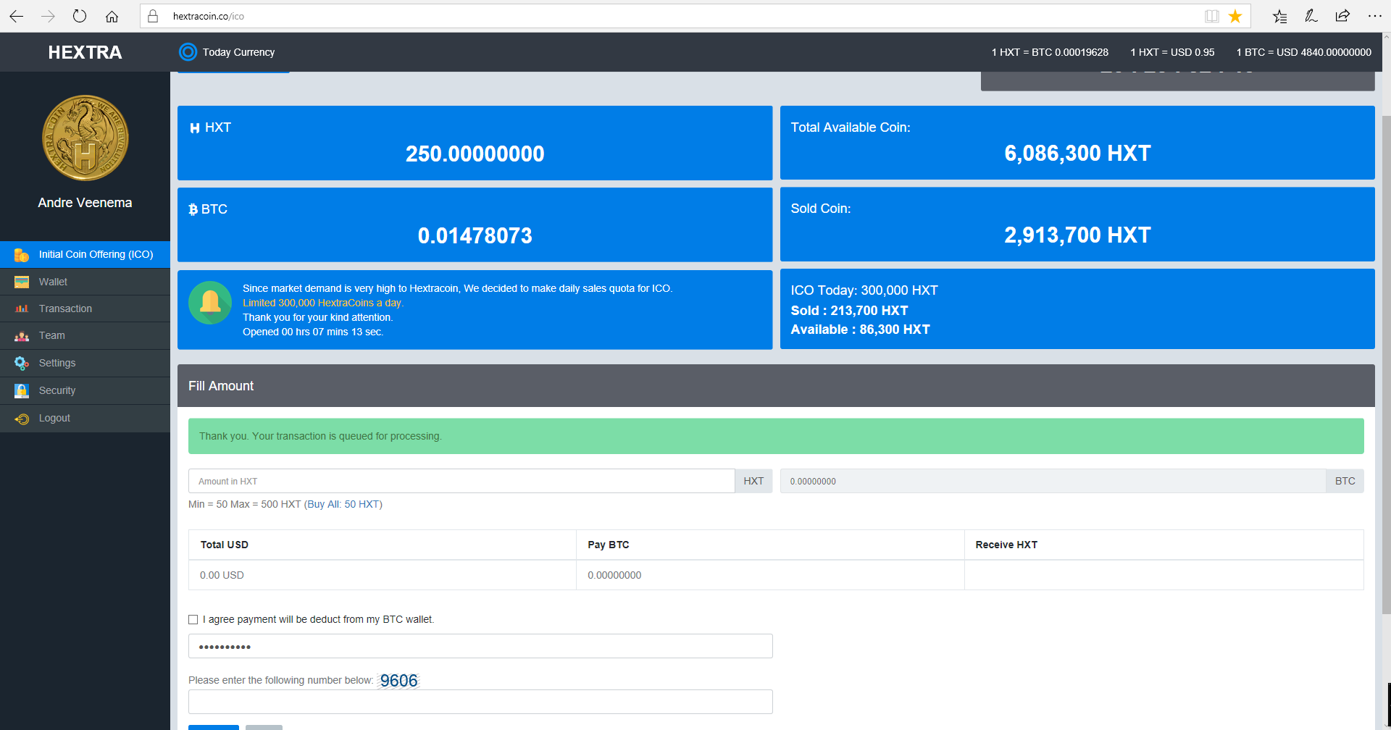Click the HEXTRA logo header

(85, 52)
